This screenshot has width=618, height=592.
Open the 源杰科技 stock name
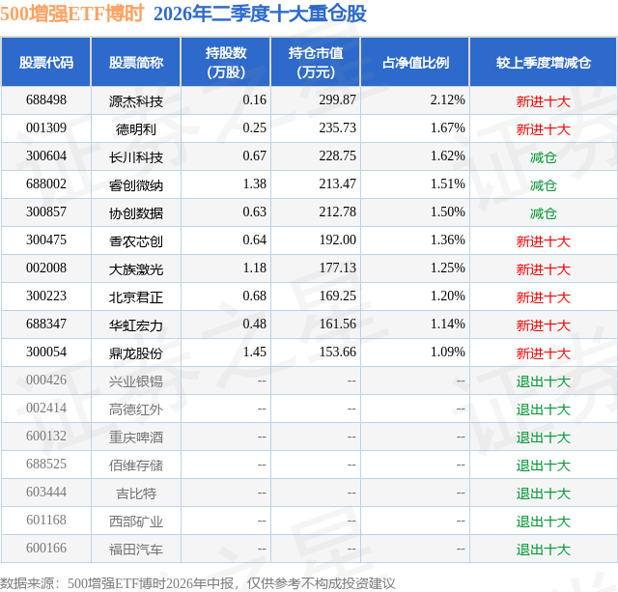click(x=136, y=101)
